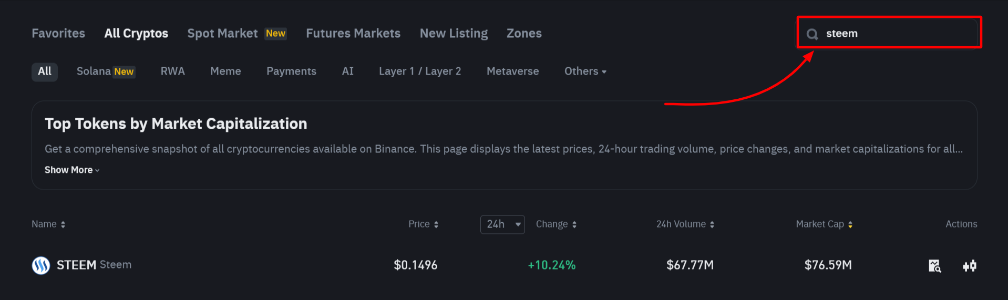Image resolution: width=1008 pixels, height=300 pixels.
Task: Open the STEEM Steem coin link
Action: tap(94, 265)
